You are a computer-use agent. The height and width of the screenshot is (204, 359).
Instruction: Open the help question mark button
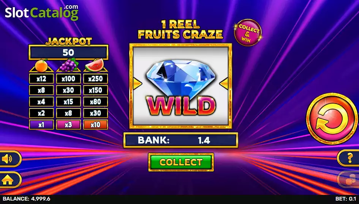[x=349, y=158]
